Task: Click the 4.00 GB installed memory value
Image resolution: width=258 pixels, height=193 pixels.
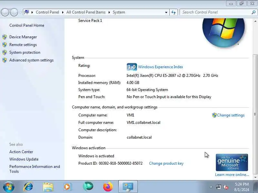Action: [133, 83]
